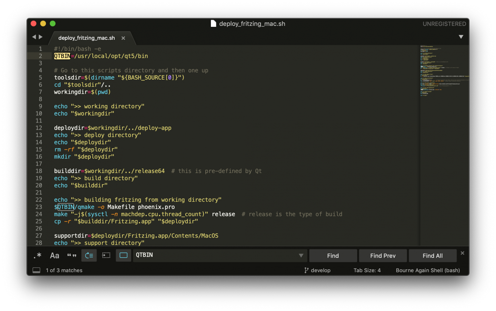The image size is (496, 311).
Task: Enable search in selection only
Action: point(106,255)
